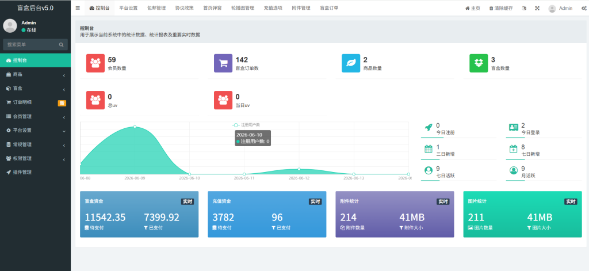
Task: Switch to the 充值选项 tab
Action: click(x=273, y=8)
